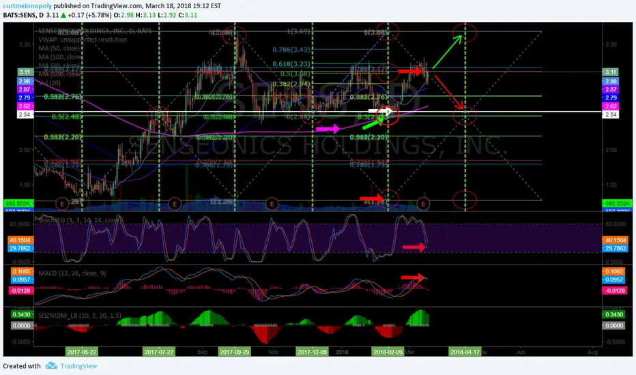Click earnings E marker above the Mar label
Viewport: 636px width, 375px height.
click(x=423, y=203)
